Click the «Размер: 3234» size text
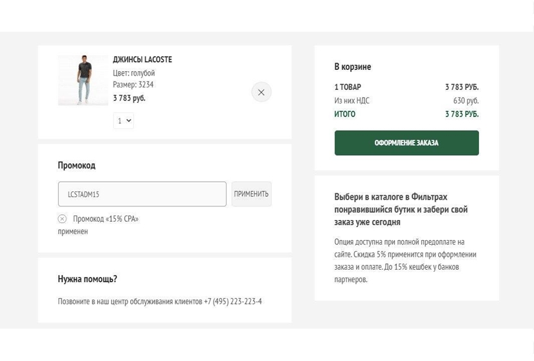The height and width of the screenshot is (361, 534). pos(133,85)
